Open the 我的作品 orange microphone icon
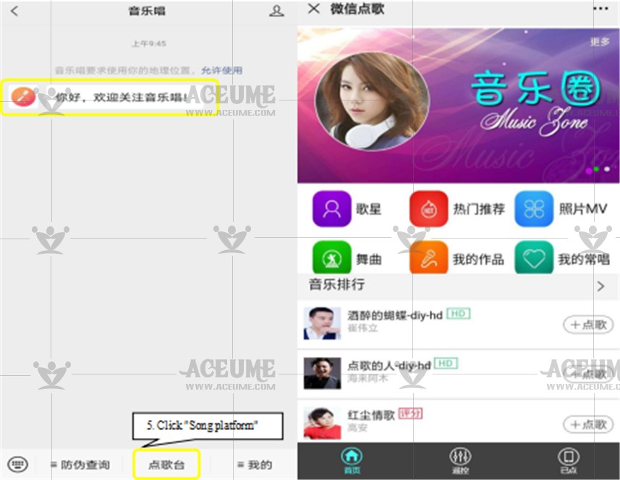 (x=428, y=258)
